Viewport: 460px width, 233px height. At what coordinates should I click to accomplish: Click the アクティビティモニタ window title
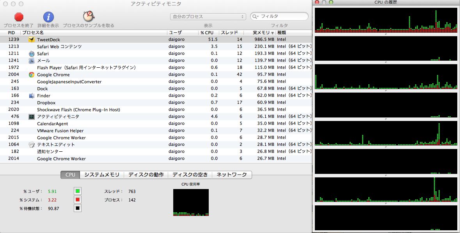(x=156, y=4)
